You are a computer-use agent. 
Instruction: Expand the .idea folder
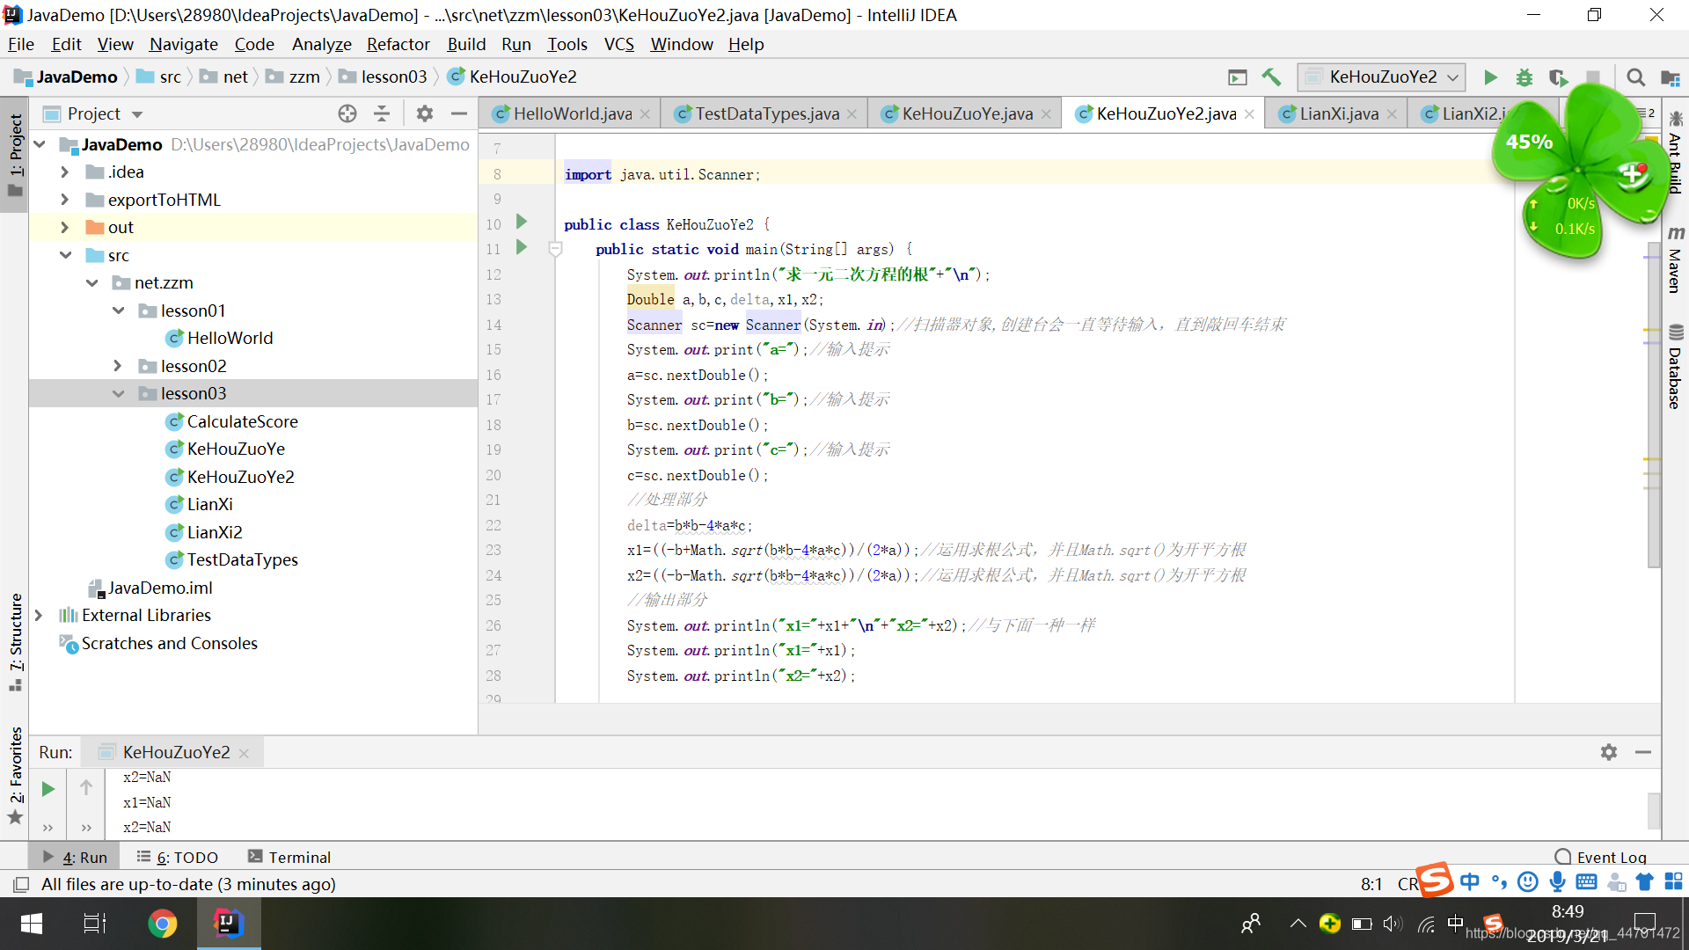pos(65,172)
